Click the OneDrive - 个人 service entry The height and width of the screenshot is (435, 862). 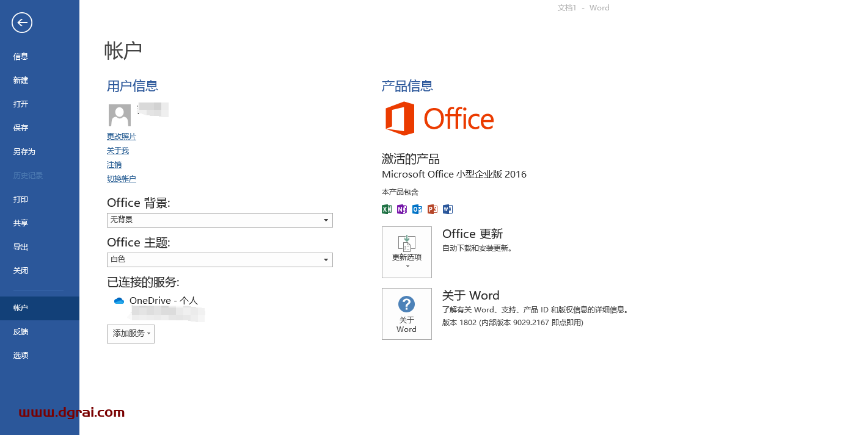(164, 301)
